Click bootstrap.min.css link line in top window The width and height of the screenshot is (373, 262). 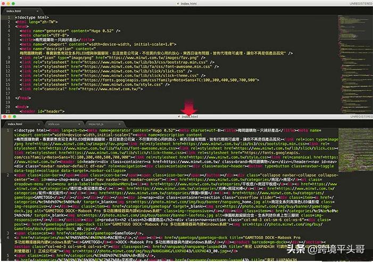tap(117, 62)
